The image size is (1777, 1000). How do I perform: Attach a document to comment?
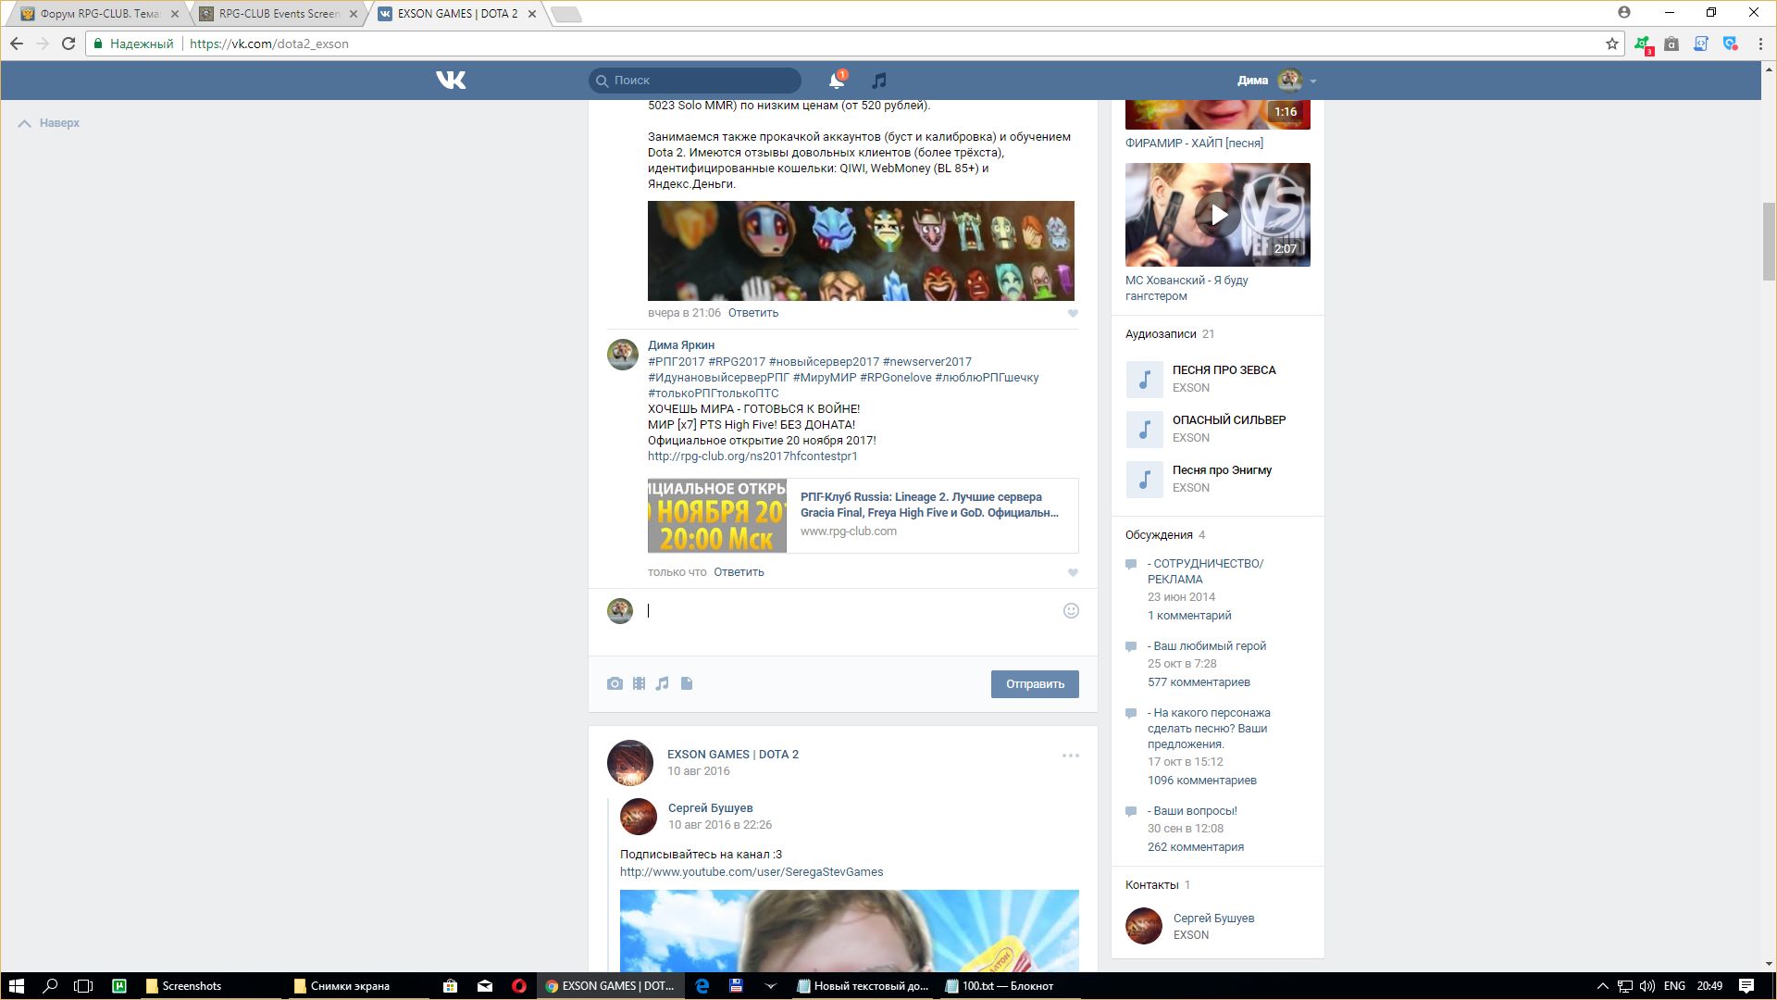(x=687, y=683)
